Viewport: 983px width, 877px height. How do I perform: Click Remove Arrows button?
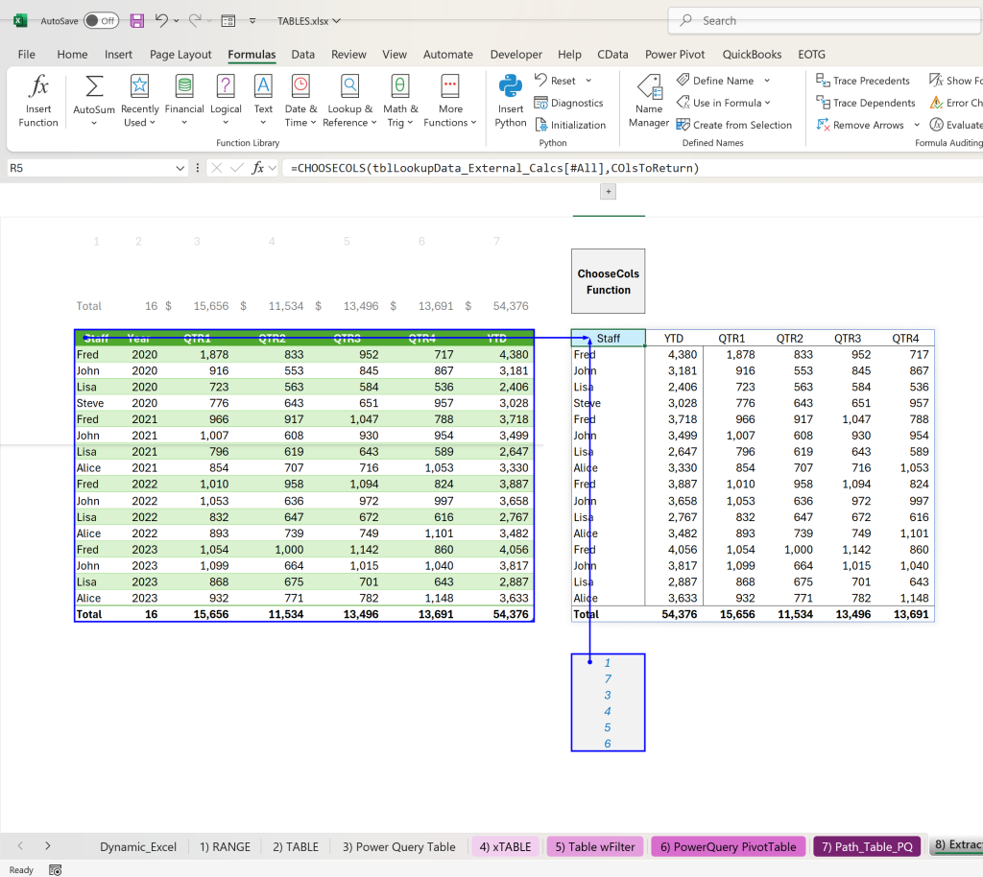pyautogui.click(x=860, y=126)
